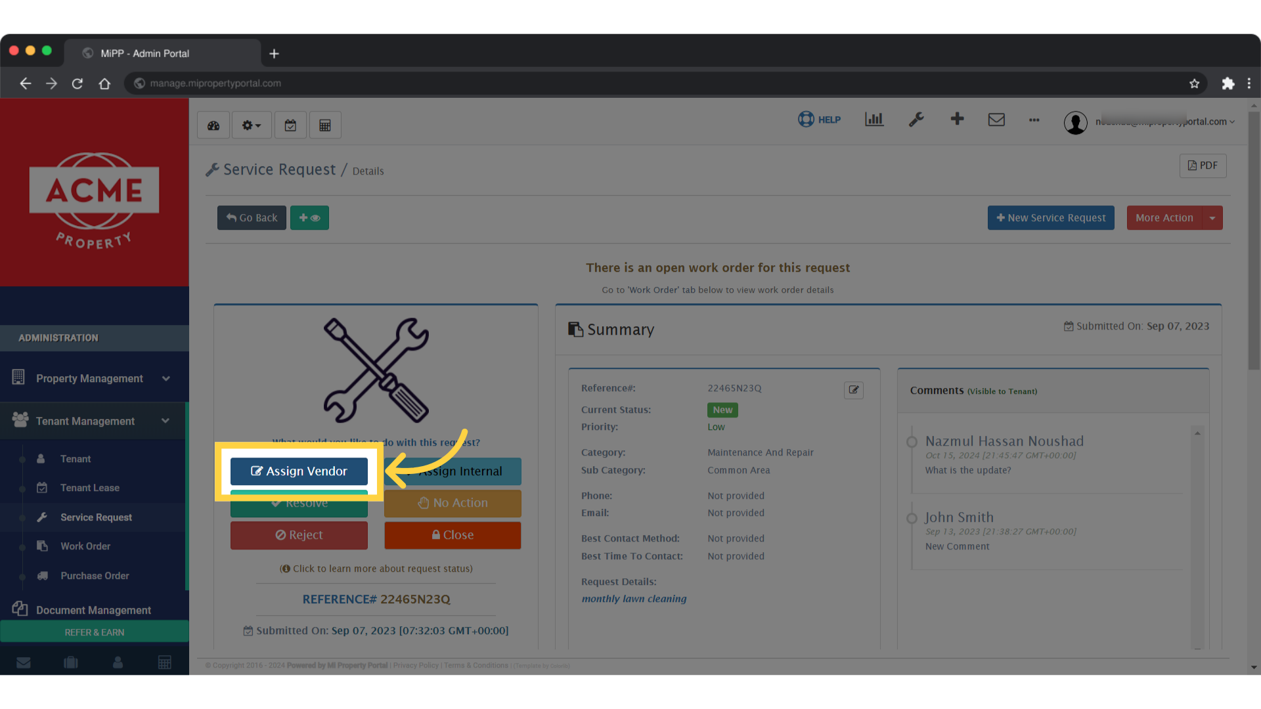Click the browser forward arrow
The height and width of the screenshot is (709, 1261).
click(x=51, y=83)
